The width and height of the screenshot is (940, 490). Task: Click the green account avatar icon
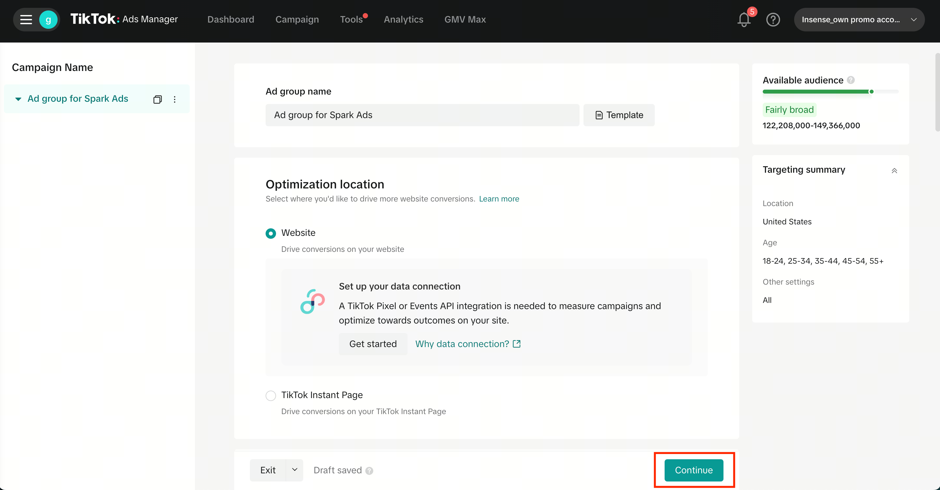48,20
